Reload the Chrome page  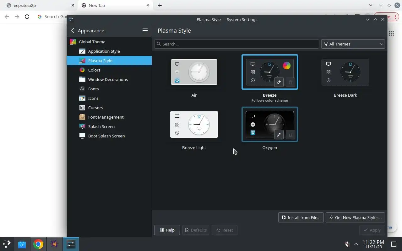click(27, 17)
